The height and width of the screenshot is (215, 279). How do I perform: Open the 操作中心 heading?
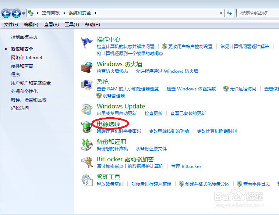coord(109,39)
